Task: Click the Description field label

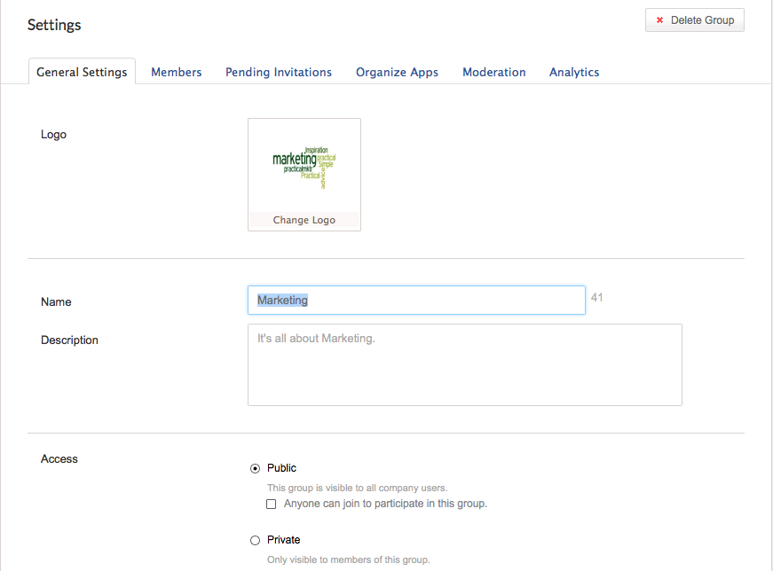Action: (x=69, y=340)
